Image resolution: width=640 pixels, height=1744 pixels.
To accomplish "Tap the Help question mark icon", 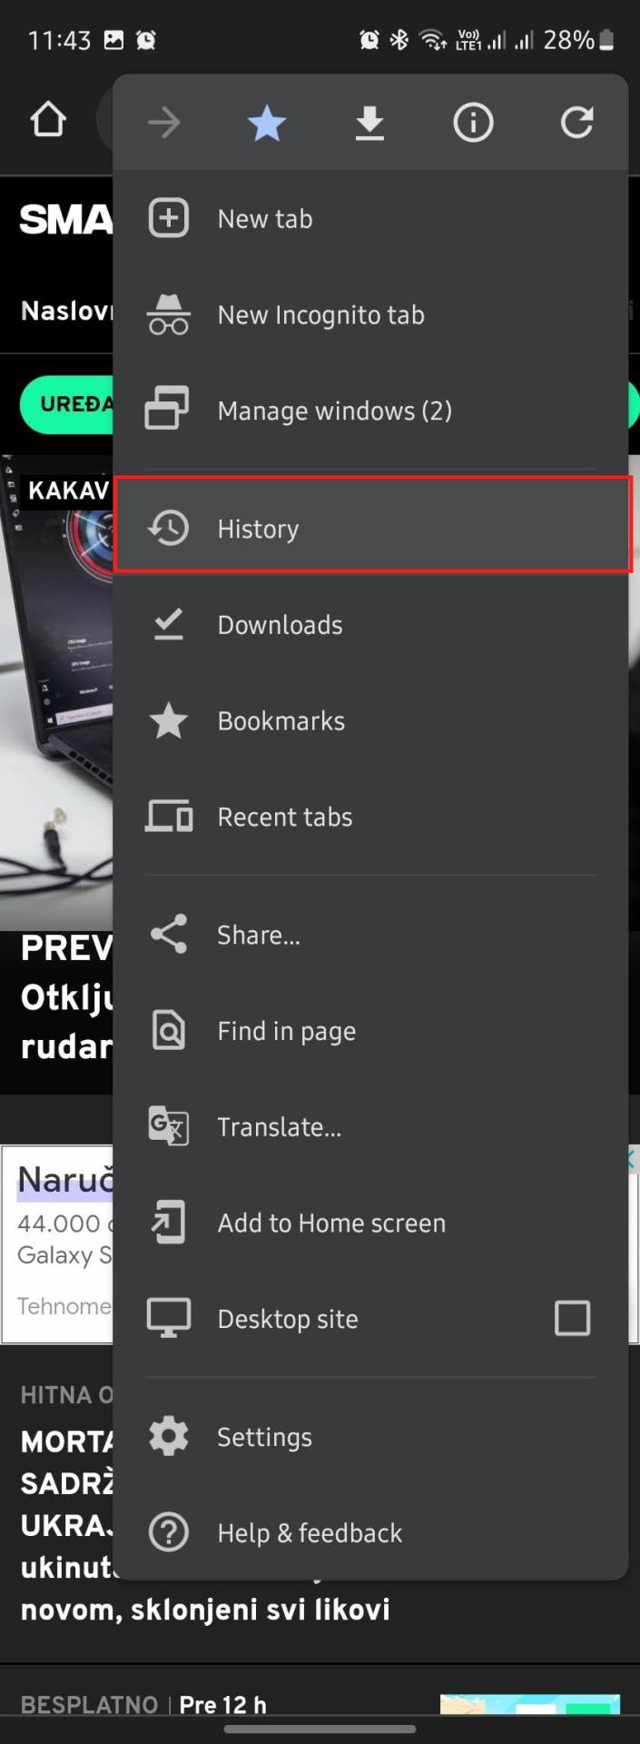I will pos(169,1532).
